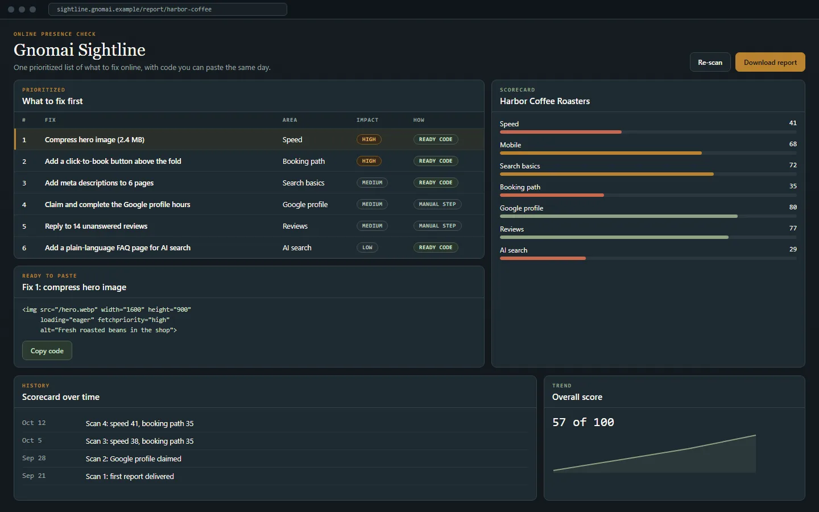Click the AREA column header
The image size is (819, 512).
coord(290,120)
